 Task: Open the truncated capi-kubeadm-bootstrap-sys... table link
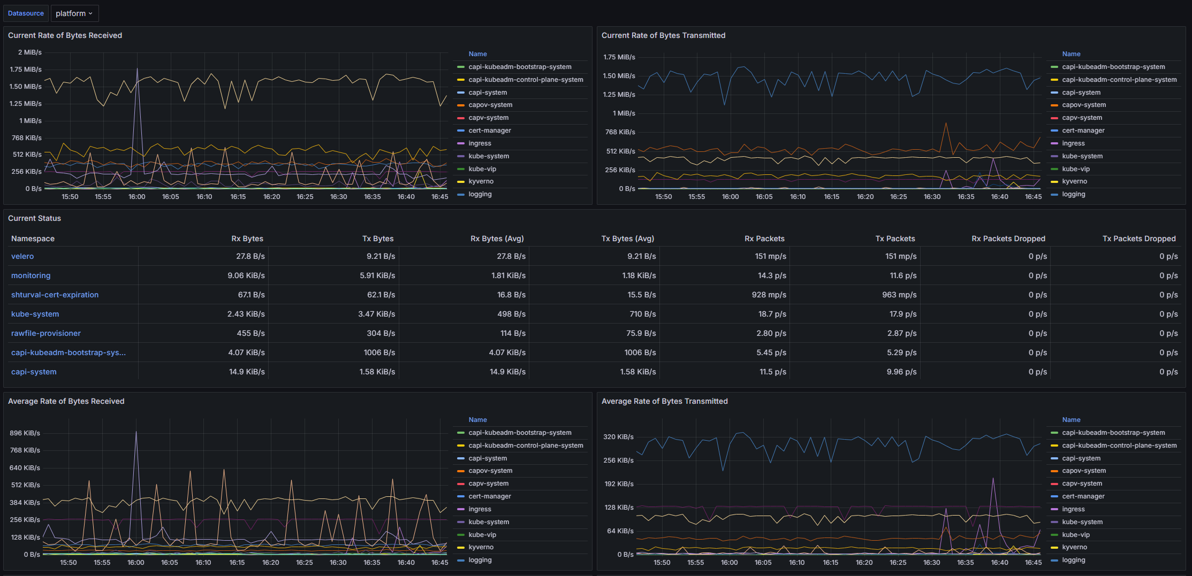[x=68, y=352]
